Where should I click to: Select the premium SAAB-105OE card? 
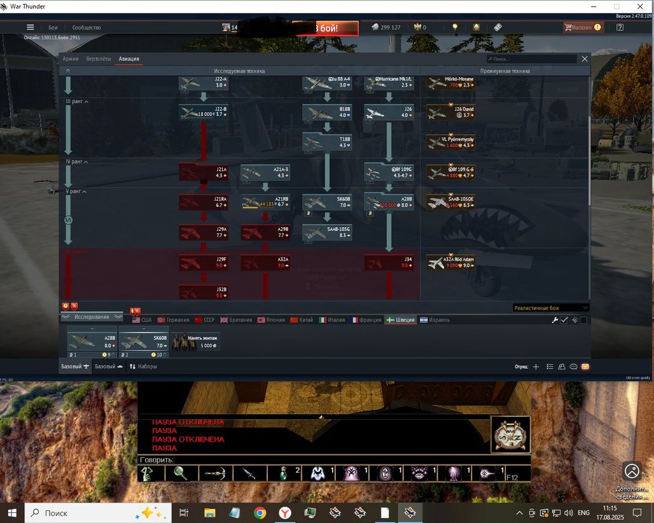(450, 202)
